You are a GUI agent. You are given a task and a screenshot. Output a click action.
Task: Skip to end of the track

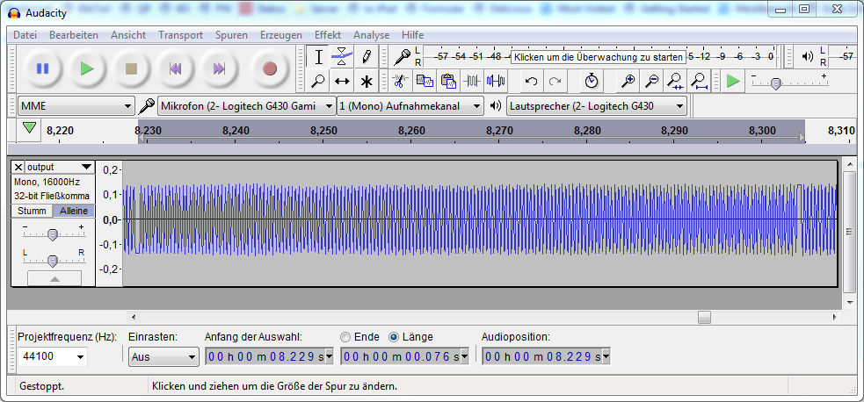[219, 68]
